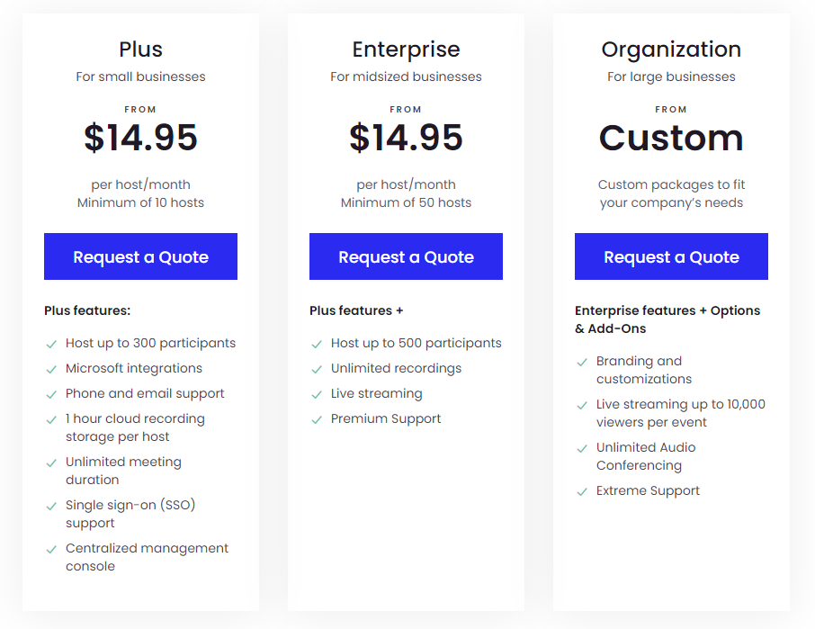Request a Quote for the Organization plan

pos(671,257)
